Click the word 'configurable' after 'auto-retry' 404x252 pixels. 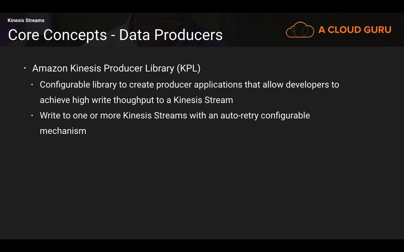(285, 116)
